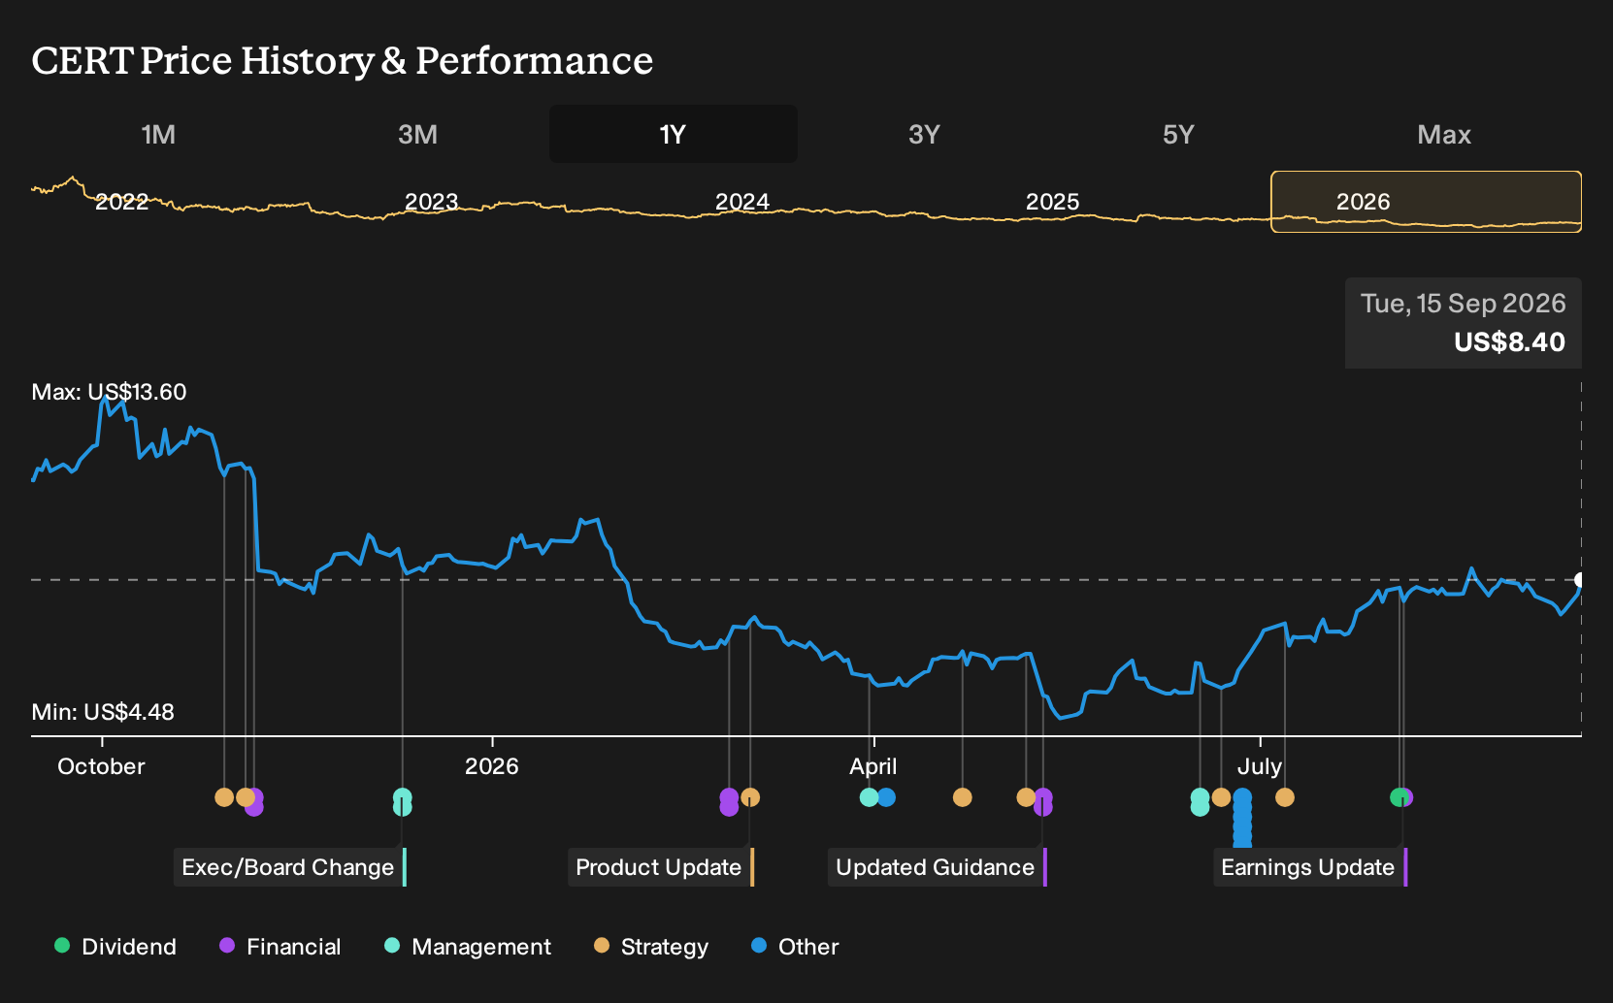Toggle the Dividend legend filter
1613x1003 pixels.
point(115,947)
